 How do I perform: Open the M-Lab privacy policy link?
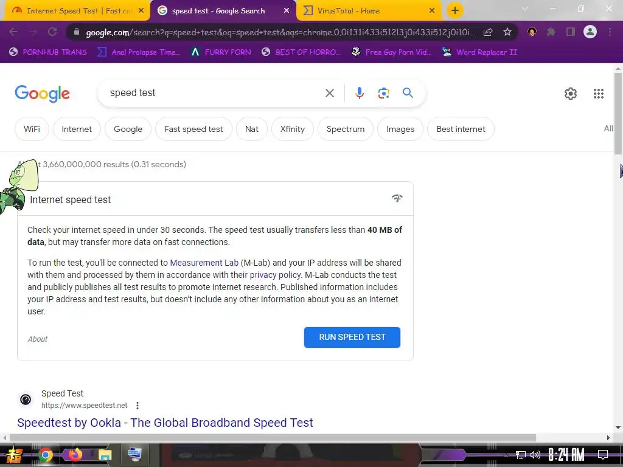pos(275,275)
